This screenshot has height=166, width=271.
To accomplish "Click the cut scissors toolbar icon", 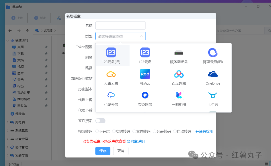I will pyautogui.click(x=59, y=18).
